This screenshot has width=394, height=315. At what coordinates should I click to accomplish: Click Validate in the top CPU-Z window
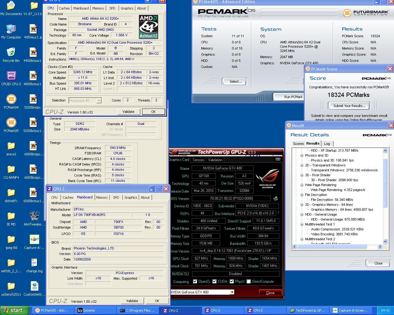[128, 112]
